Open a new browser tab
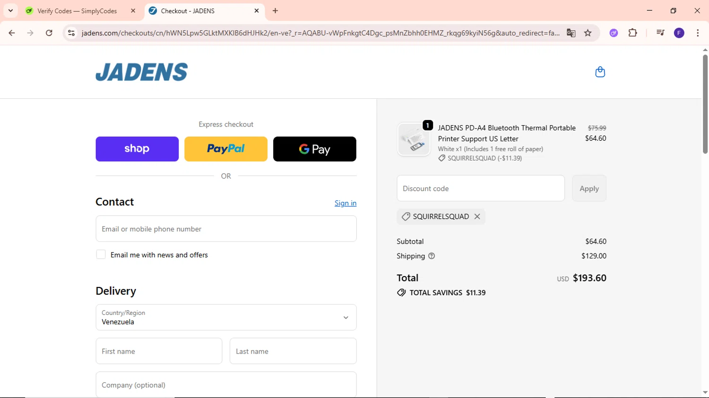Image resolution: width=709 pixels, height=398 pixels. coord(276,11)
